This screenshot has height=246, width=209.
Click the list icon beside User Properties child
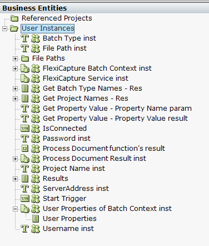tap(36, 219)
